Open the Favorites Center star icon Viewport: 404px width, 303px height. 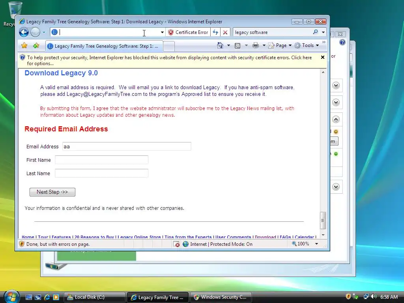click(x=24, y=46)
